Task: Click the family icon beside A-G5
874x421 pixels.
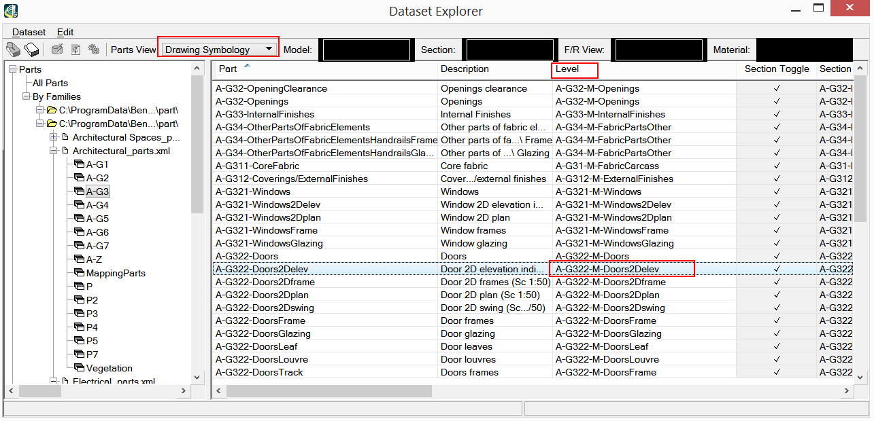Action: [x=79, y=219]
